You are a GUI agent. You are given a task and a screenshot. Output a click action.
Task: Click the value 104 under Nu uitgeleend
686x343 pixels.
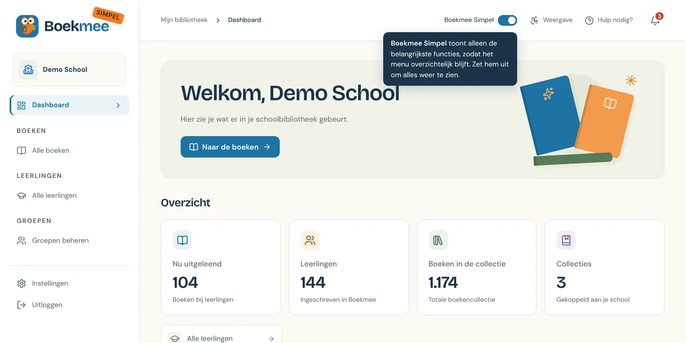click(185, 283)
